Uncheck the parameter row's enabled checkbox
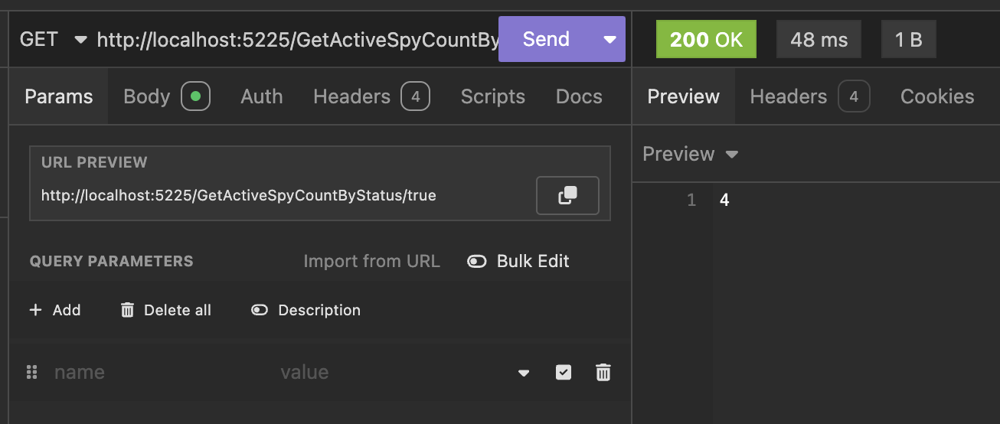Viewport: 1000px width, 424px height. coord(564,373)
